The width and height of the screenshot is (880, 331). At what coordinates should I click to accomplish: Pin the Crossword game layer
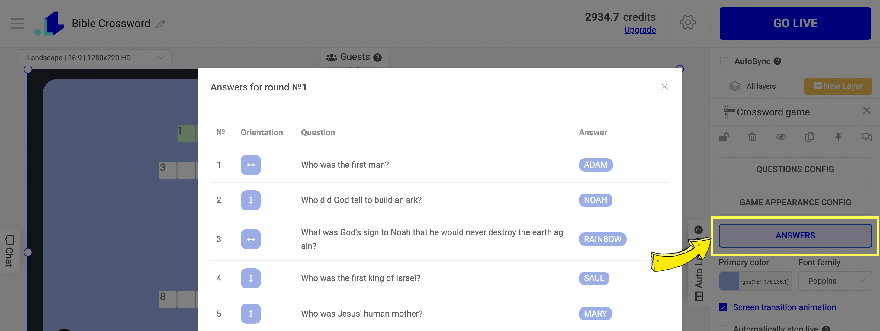(838, 137)
